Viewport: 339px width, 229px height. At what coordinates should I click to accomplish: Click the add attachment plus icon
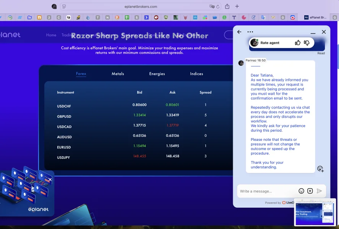tap(310, 191)
